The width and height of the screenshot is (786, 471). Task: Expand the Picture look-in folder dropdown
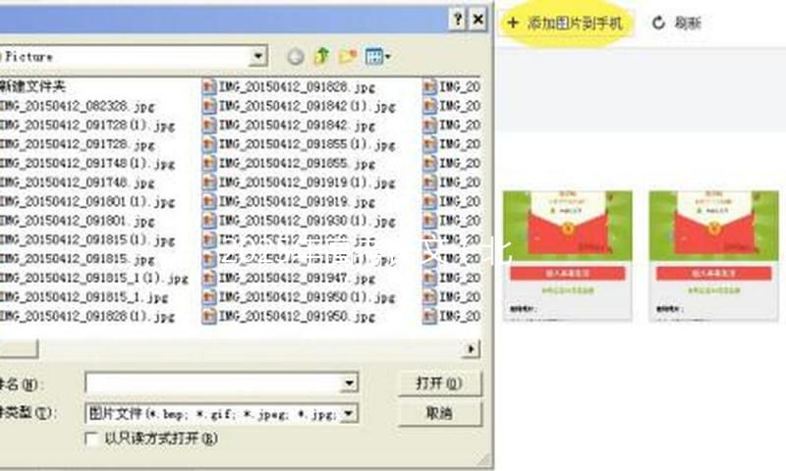coord(258,56)
